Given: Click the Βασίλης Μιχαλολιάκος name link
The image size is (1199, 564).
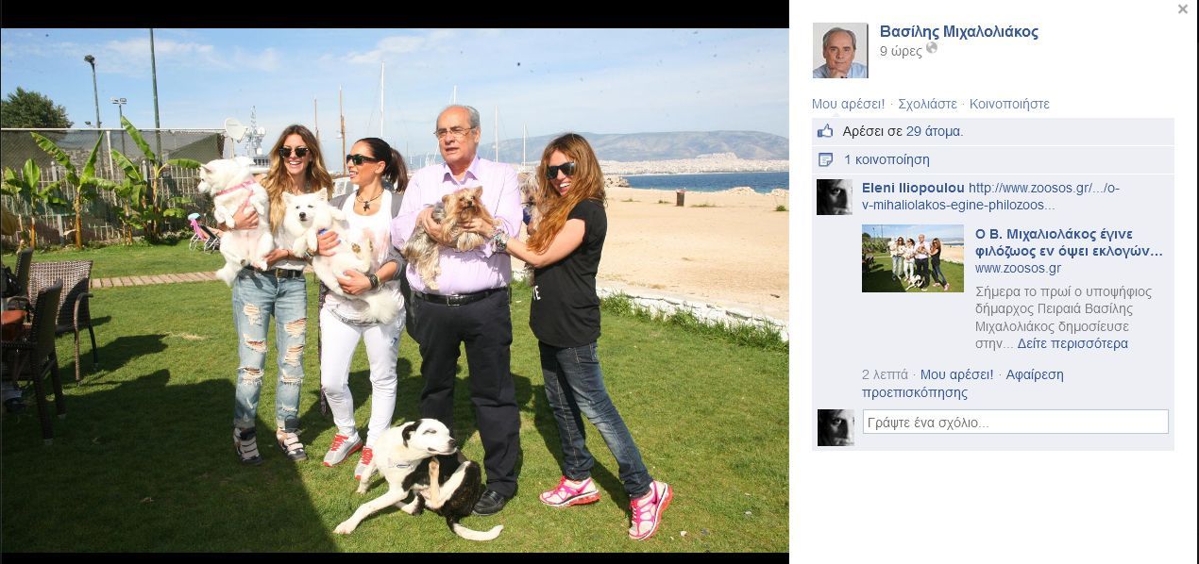Looking at the screenshot, I should click(x=958, y=31).
